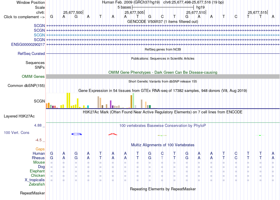The image size is (280, 200).
Task: Select the Zebrafish alignment row label
Action: coord(37,184)
